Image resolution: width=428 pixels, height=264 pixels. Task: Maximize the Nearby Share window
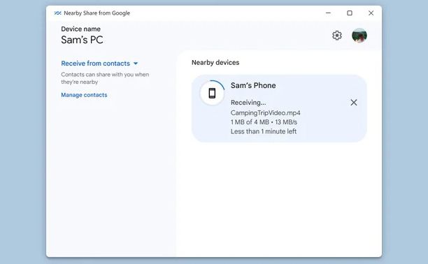(x=350, y=13)
